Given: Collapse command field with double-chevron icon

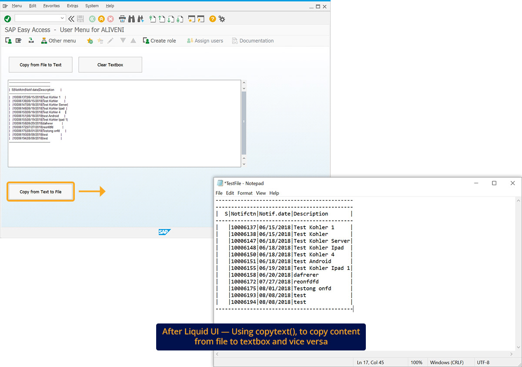Looking at the screenshot, I should pos(71,19).
